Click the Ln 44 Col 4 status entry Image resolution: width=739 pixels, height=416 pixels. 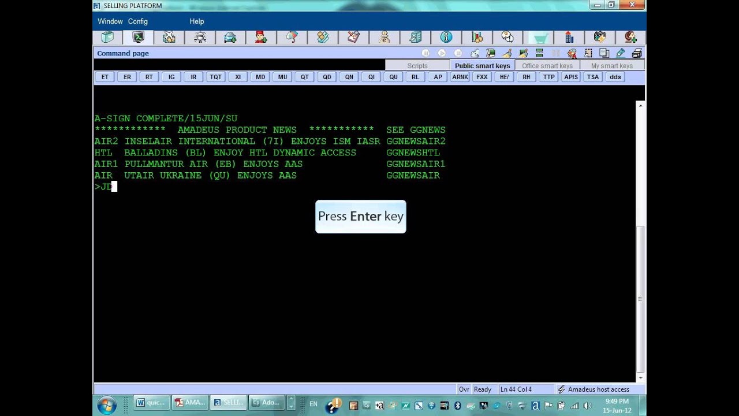pos(516,389)
